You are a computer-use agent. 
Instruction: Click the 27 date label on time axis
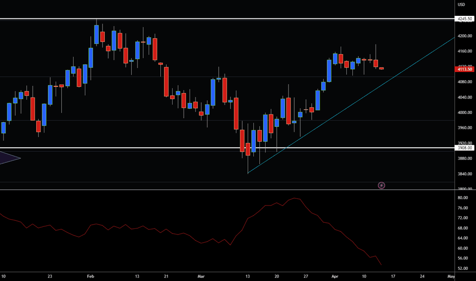306,276
